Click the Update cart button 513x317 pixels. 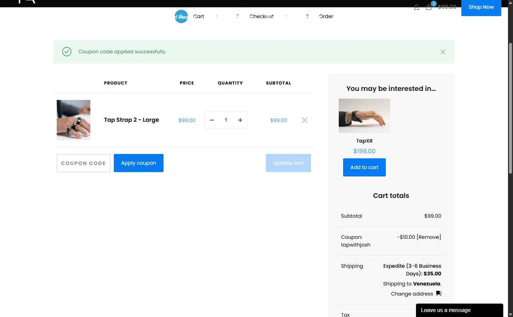(x=288, y=163)
